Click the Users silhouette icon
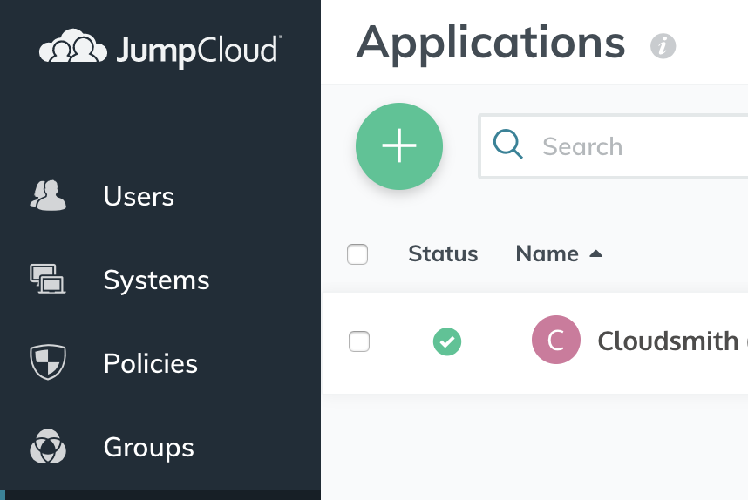 pyautogui.click(x=48, y=195)
